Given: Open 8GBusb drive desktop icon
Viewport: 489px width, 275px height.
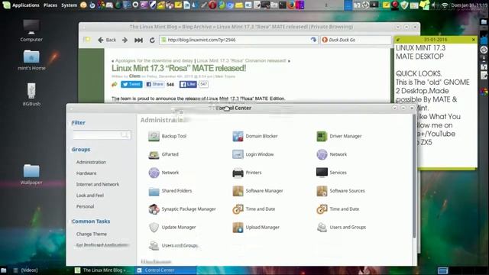Looking at the screenshot, I should 31,94.
